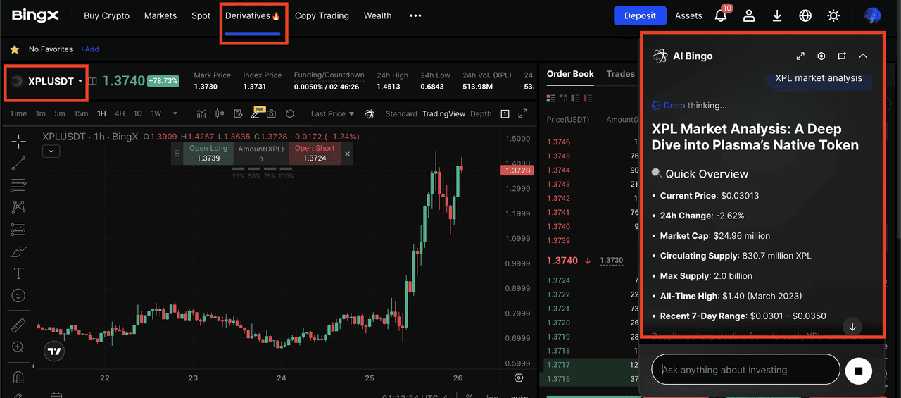The width and height of the screenshot is (901, 398).
Task: Switch to the Trades tab
Action: coord(620,74)
